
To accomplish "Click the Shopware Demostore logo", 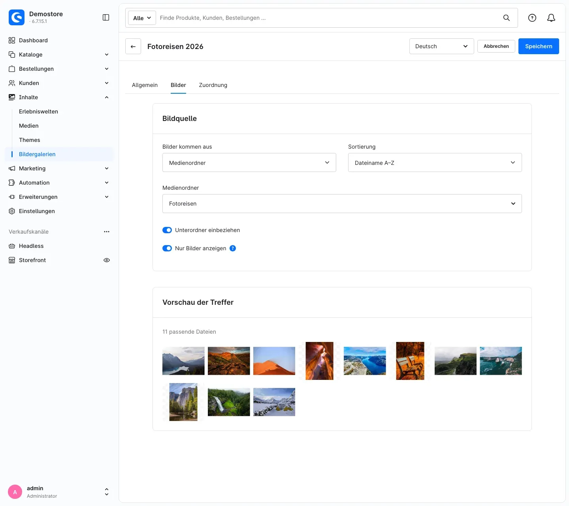I will click(17, 17).
